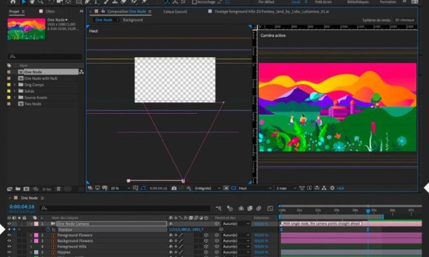This screenshot has height=257, width=429.
Task: Expand the Orig Comps folder
Action: 15,85
